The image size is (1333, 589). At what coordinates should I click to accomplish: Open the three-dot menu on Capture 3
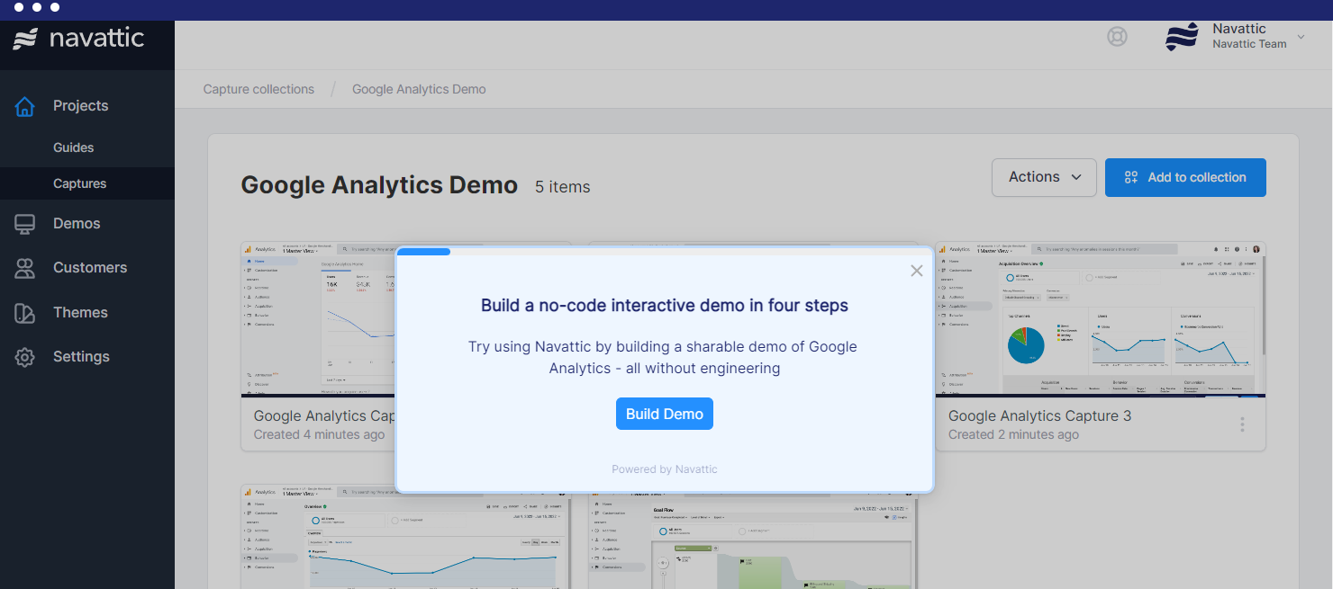pyautogui.click(x=1242, y=424)
